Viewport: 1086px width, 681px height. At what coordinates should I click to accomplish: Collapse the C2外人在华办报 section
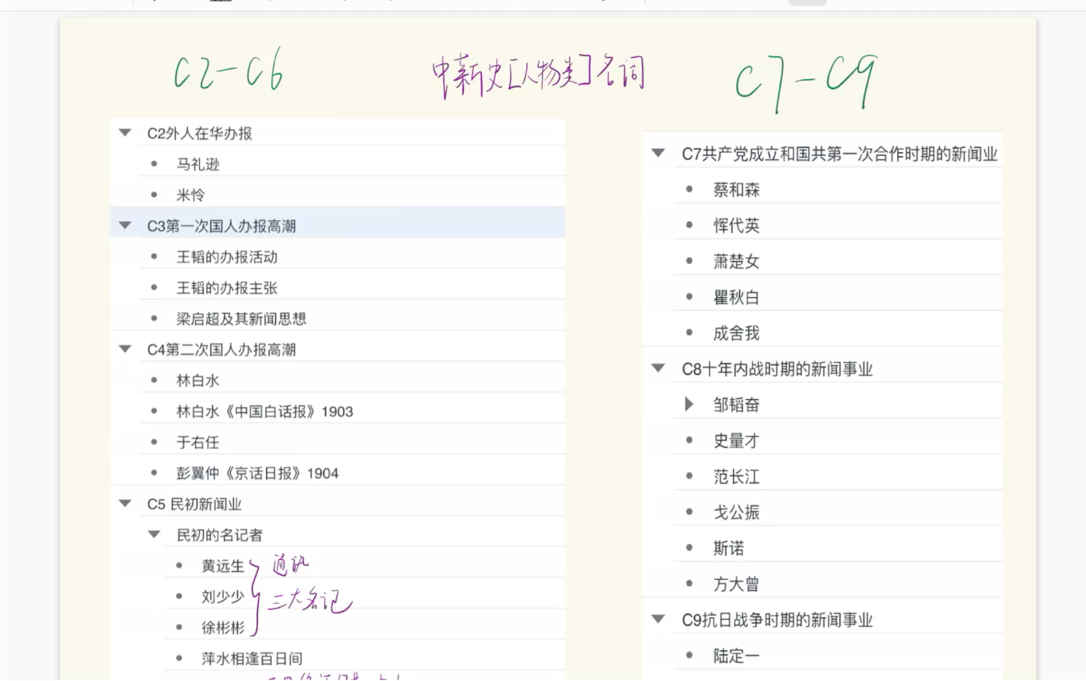tap(125, 133)
